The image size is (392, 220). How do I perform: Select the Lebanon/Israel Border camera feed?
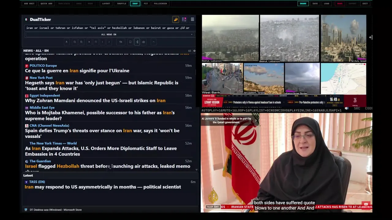pyautogui.click(x=302, y=79)
